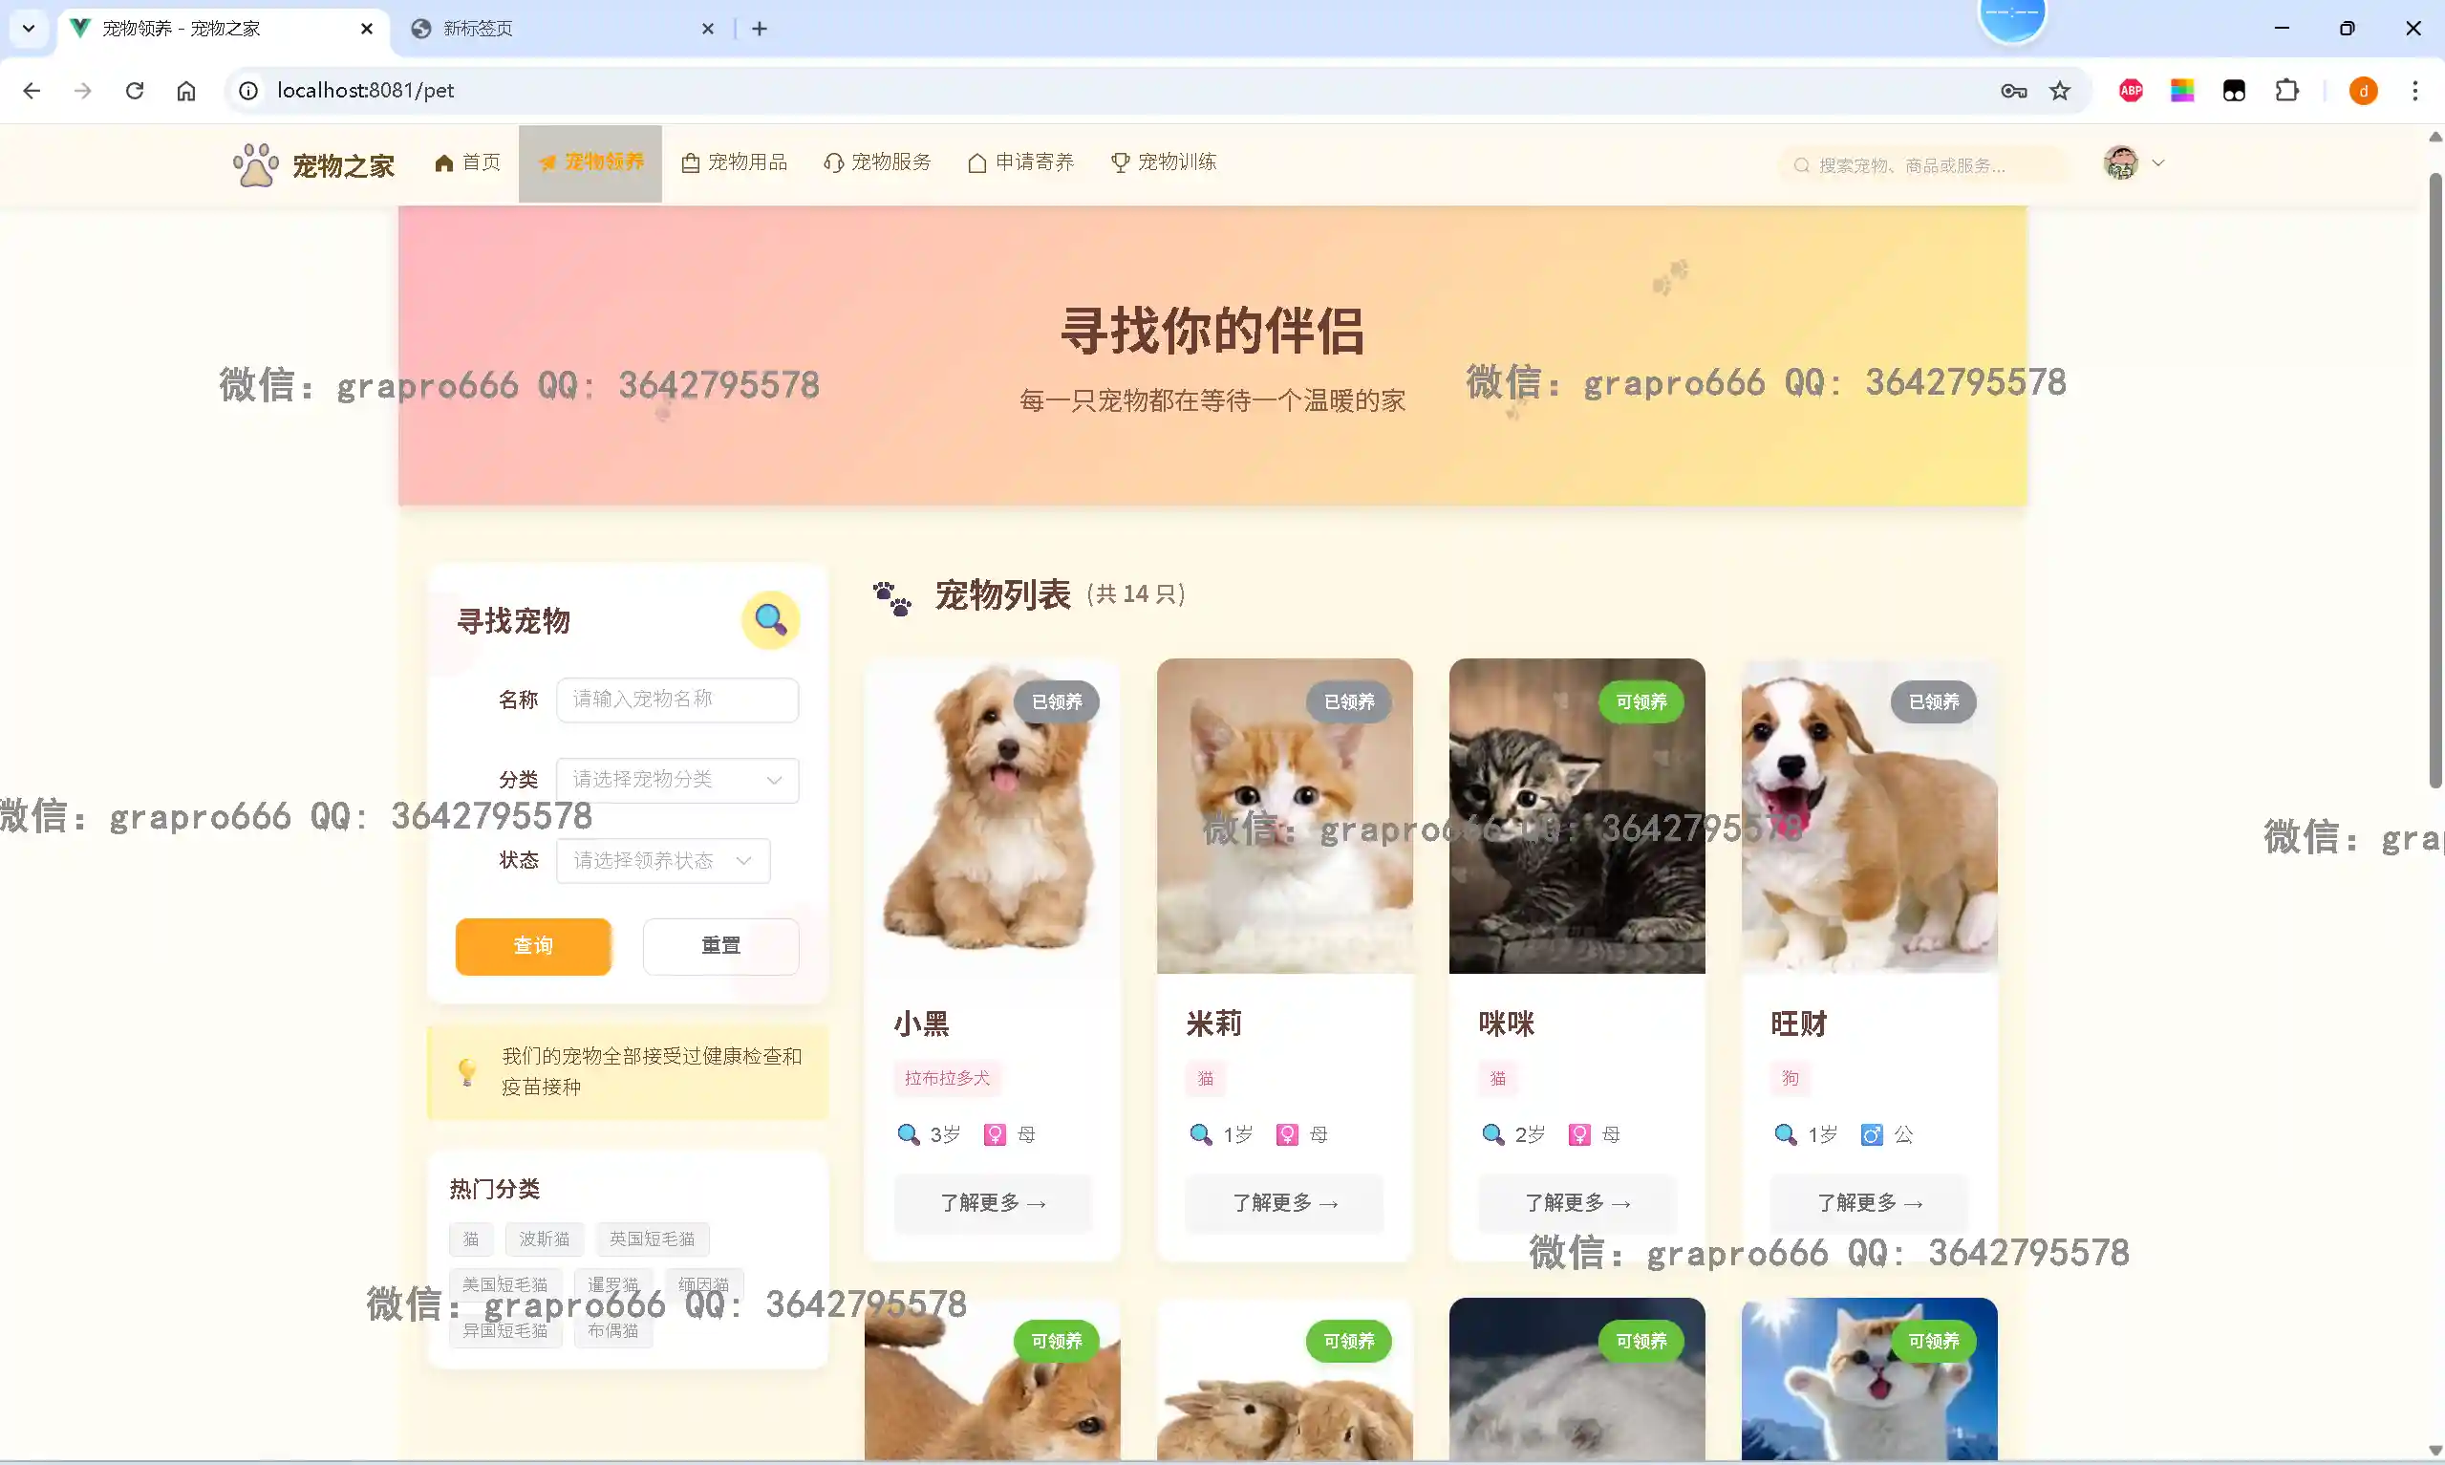
Task: Click 了解更多 under 咪咪
Action: pos(1576,1202)
